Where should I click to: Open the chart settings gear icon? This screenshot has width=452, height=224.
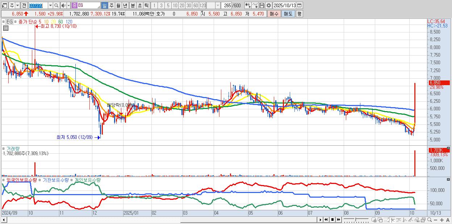pyautogui.click(x=269, y=5)
